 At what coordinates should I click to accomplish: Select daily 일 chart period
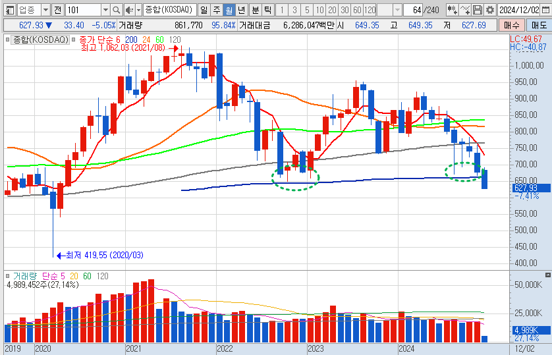click(x=204, y=10)
